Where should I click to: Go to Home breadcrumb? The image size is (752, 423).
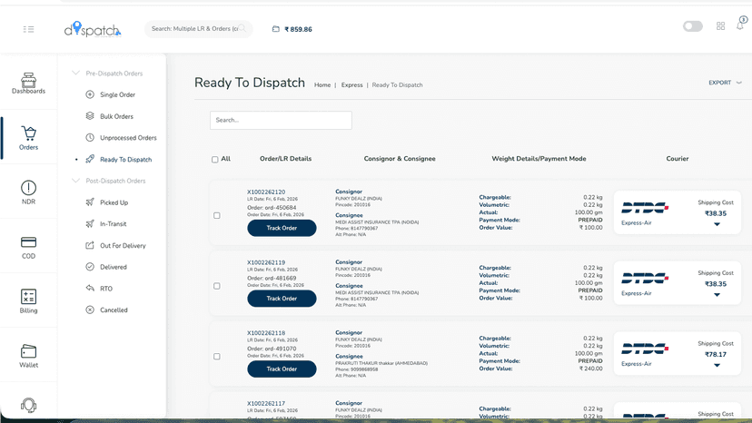pos(322,85)
